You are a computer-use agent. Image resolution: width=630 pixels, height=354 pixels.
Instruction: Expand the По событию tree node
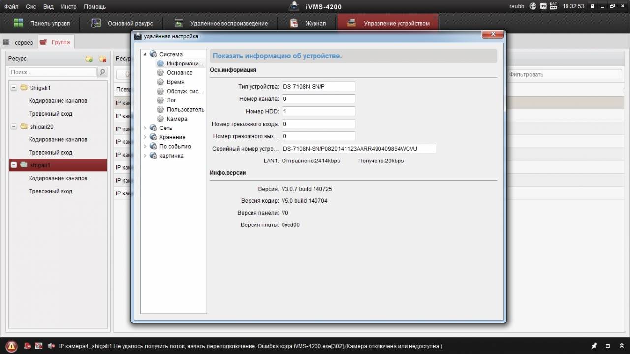[145, 147]
